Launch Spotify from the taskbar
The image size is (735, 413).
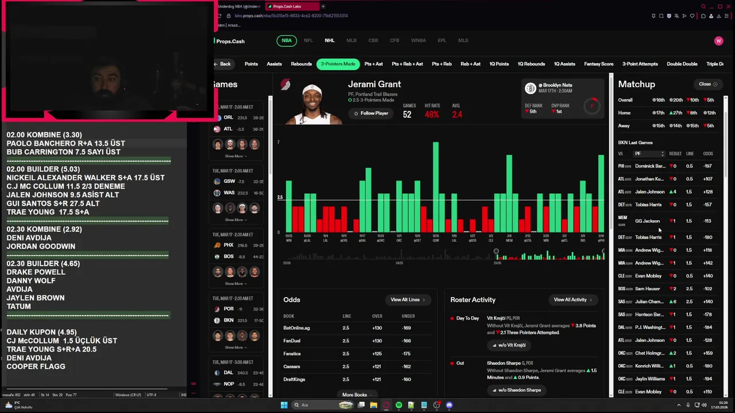tap(399, 405)
